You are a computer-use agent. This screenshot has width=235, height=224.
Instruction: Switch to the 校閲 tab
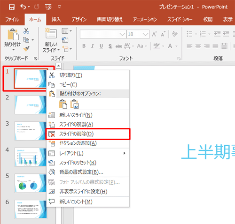tap(208, 19)
